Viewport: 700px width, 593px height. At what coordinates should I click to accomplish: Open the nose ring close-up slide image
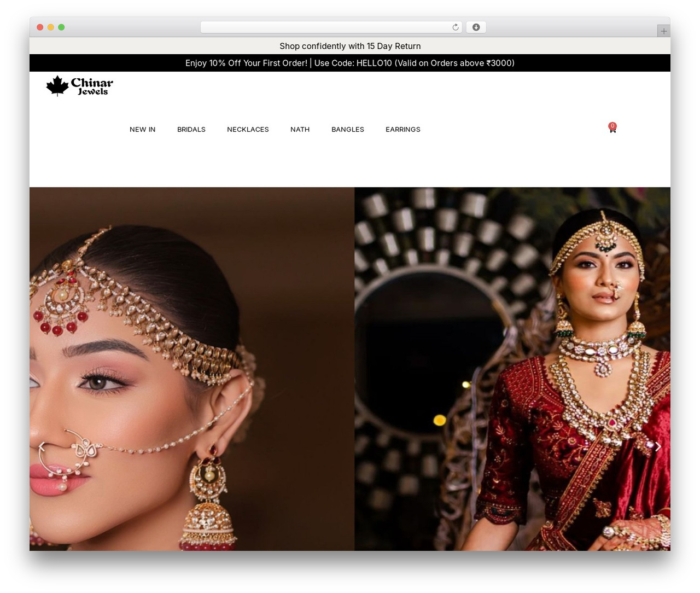coord(192,369)
